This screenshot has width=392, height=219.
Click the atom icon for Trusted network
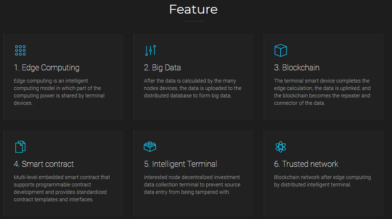[x=281, y=147]
